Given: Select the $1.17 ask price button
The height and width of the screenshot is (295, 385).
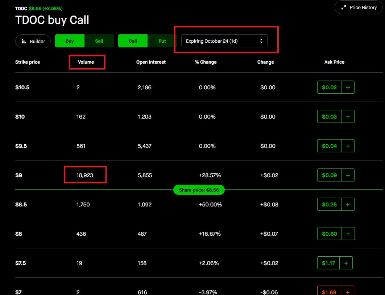Looking at the screenshot, I should tap(328, 263).
